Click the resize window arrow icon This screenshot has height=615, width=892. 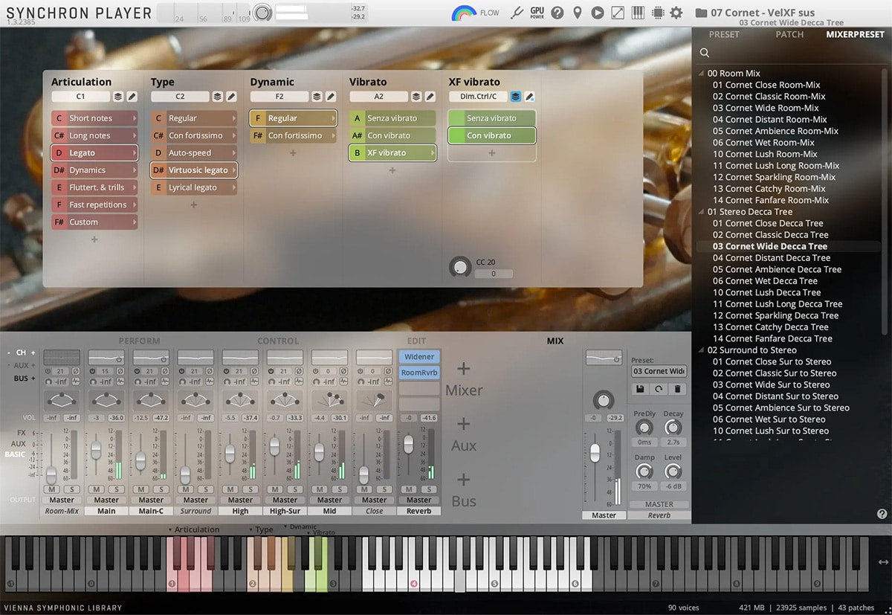[617, 13]
